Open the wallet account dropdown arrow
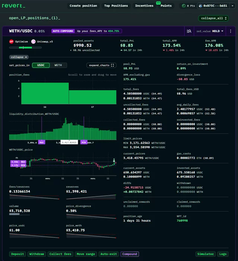 (232, 6)
